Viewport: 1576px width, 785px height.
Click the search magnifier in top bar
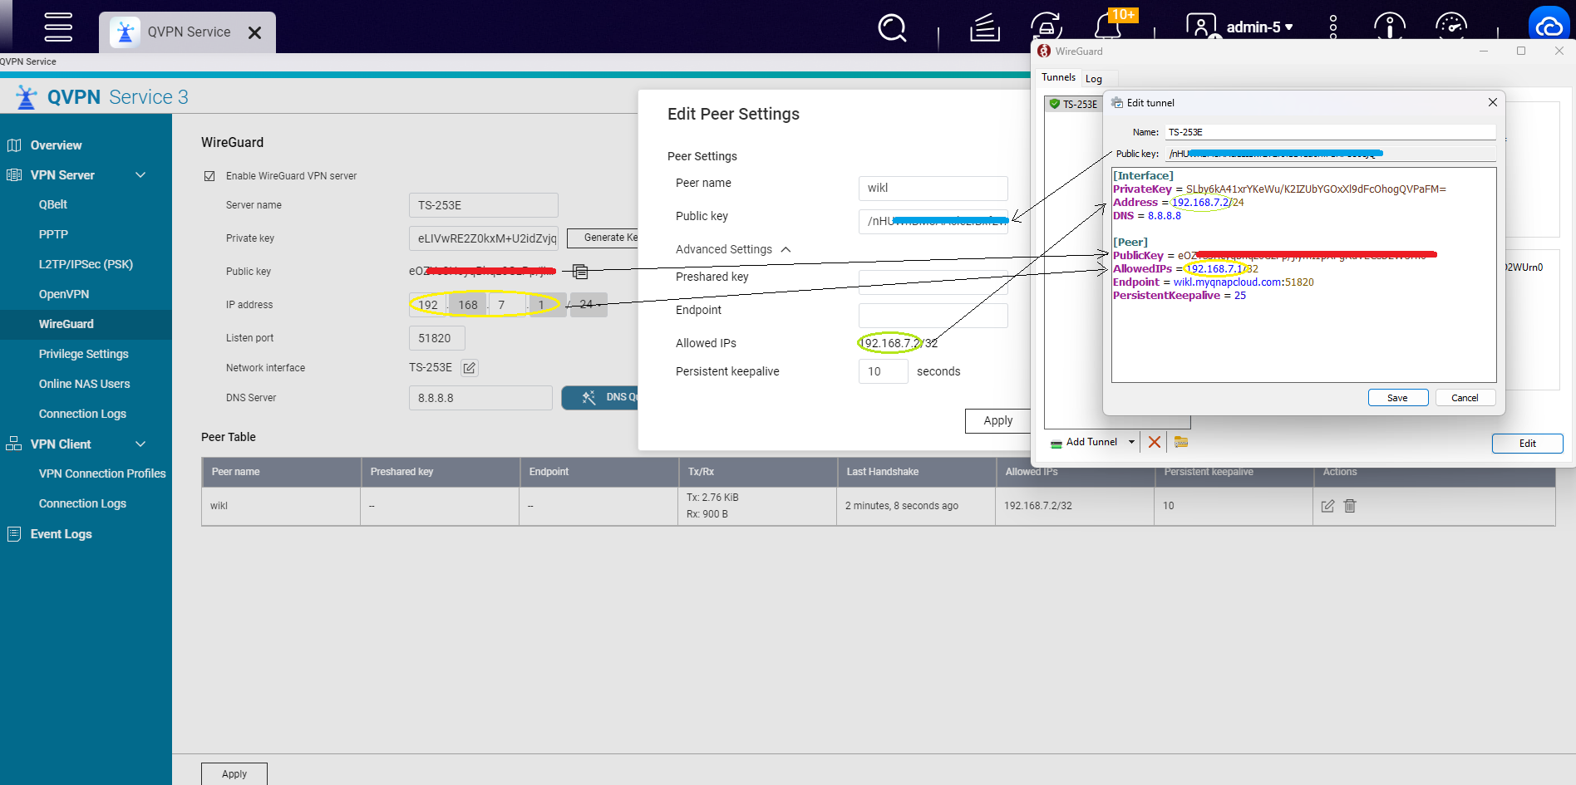[892, 27]
